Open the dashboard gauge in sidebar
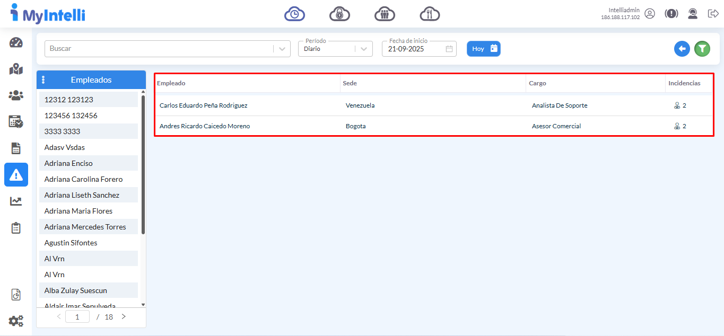The width and height of the screenshot is (724, 336). (16, 43)
